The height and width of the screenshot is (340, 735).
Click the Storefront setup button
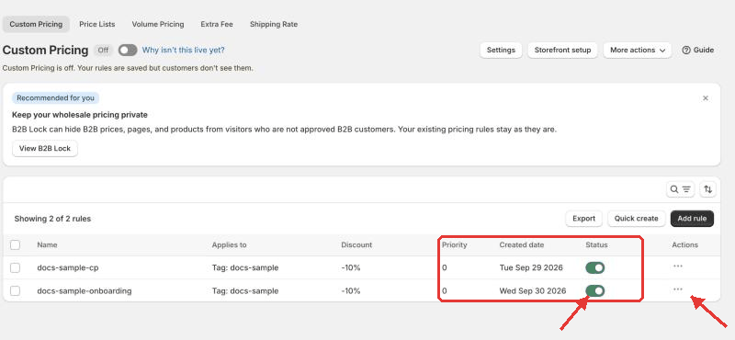[562, 51]
